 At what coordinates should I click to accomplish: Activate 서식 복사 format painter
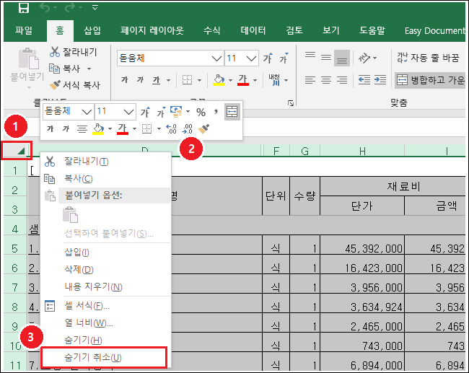click(75, 85)
